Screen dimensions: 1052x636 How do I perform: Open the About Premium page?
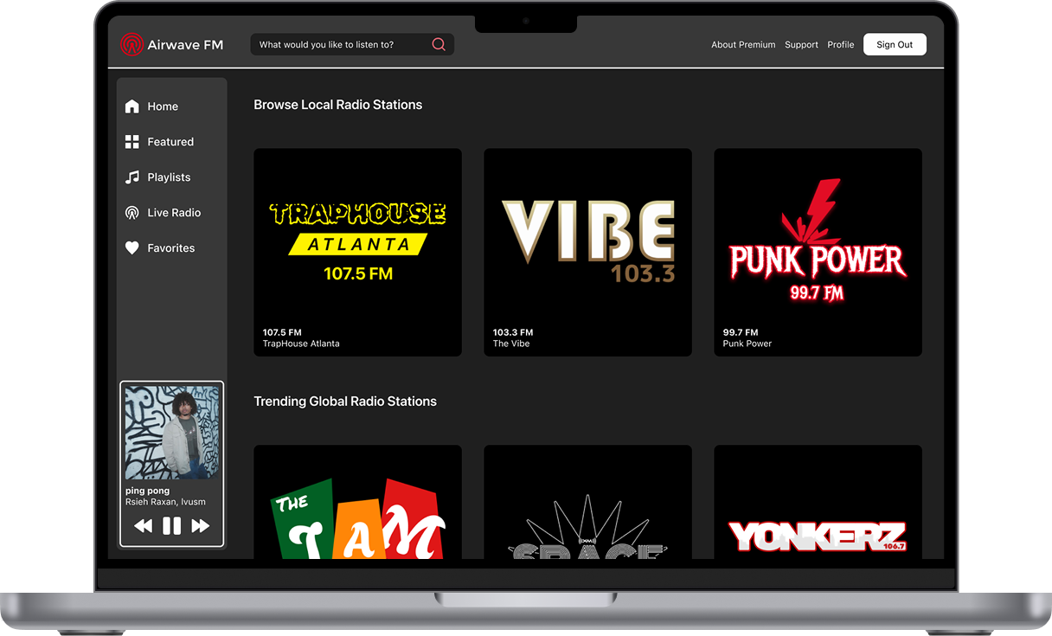tap(743, 45)
